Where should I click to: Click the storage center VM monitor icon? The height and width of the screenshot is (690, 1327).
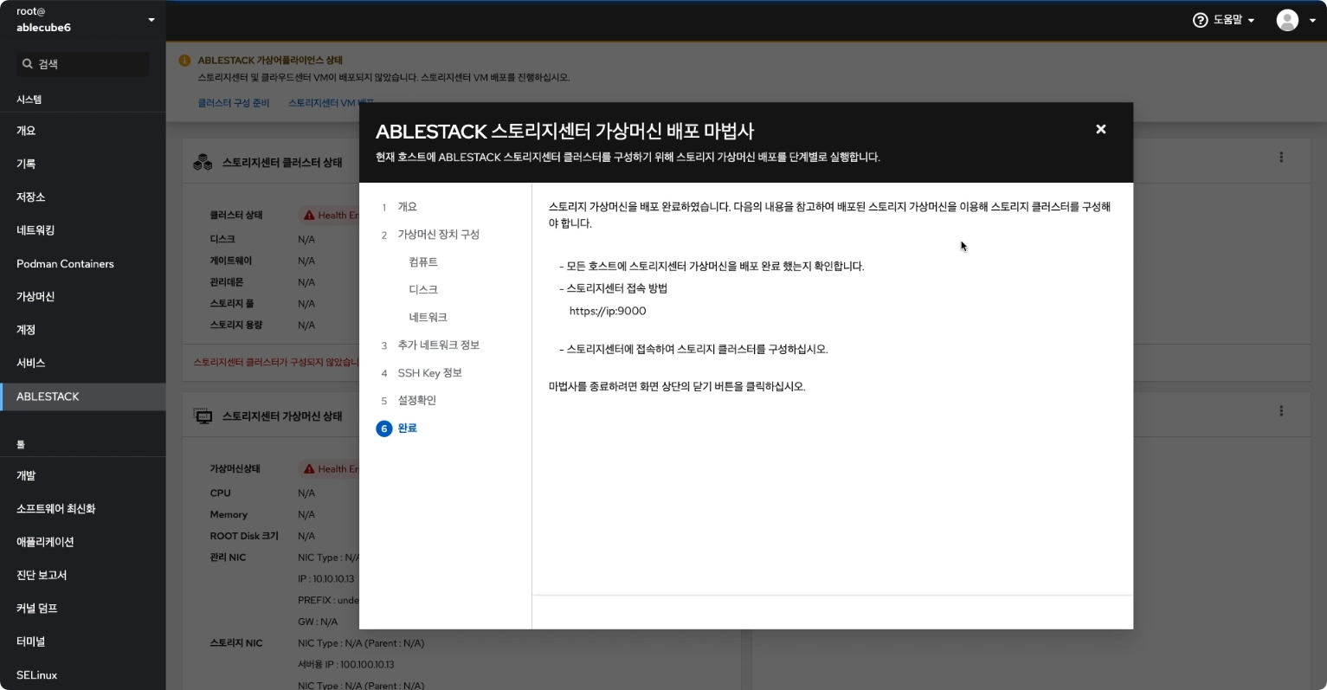[203, 416]
